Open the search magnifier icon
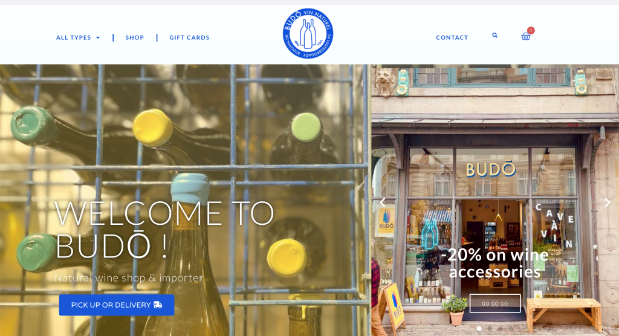The width and height of the screenshot is (619, 336). tap(494, 35)
